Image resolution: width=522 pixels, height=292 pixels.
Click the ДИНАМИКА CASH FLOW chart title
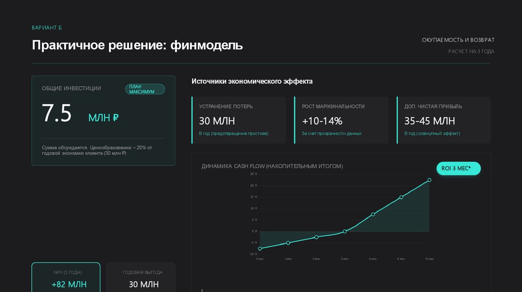pos(272,166)
